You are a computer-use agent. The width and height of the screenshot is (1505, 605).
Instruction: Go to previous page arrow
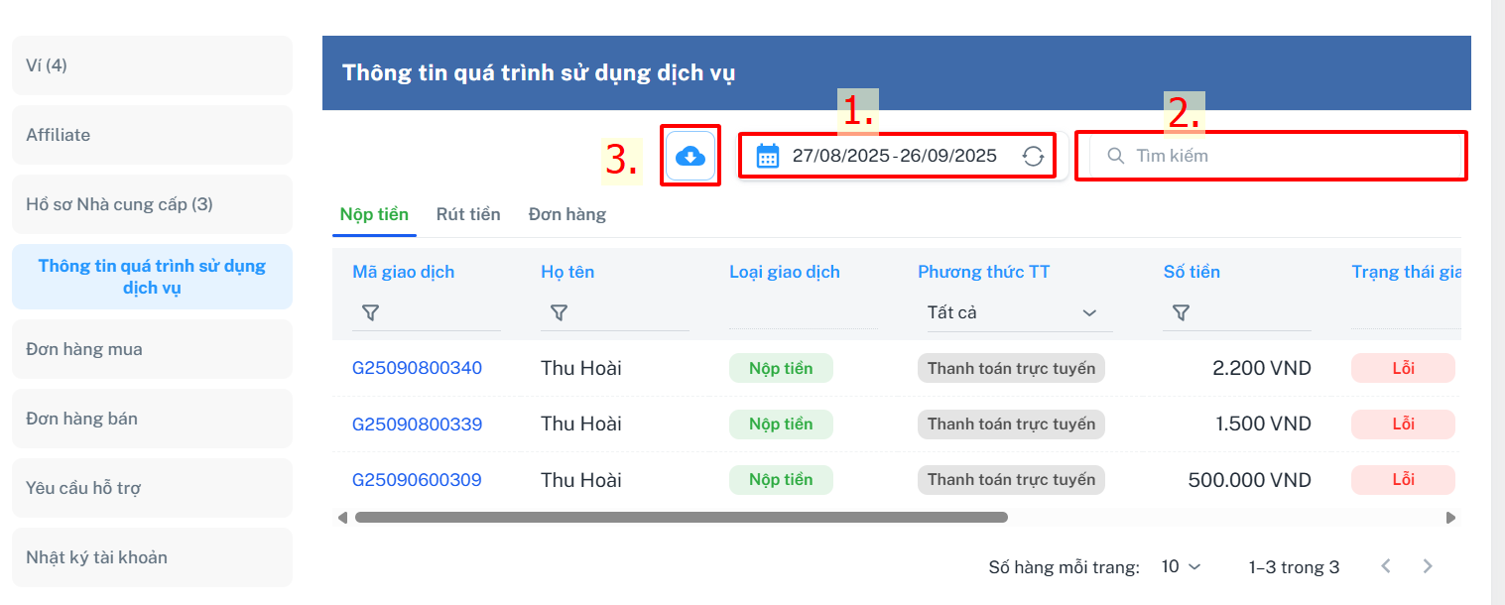(1386, 566)
